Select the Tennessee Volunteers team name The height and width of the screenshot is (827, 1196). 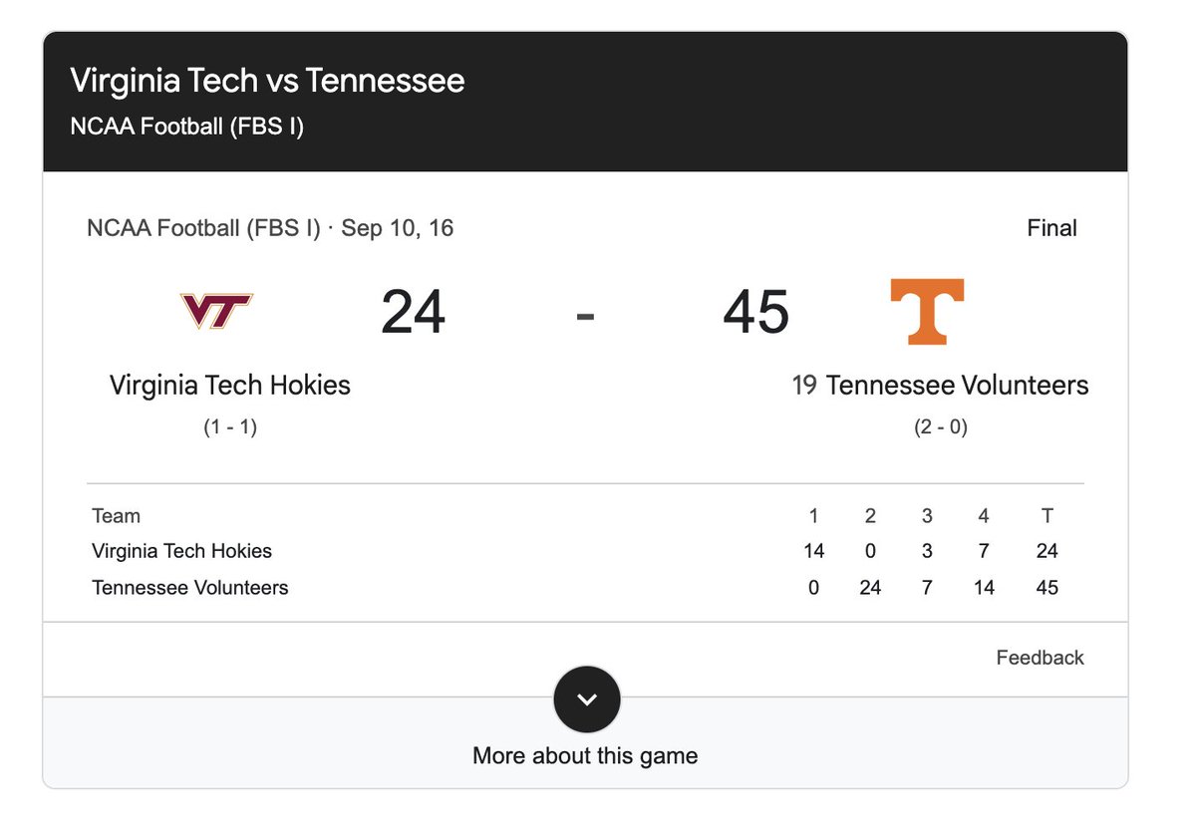pyautogui.click(x=957, y=385)
